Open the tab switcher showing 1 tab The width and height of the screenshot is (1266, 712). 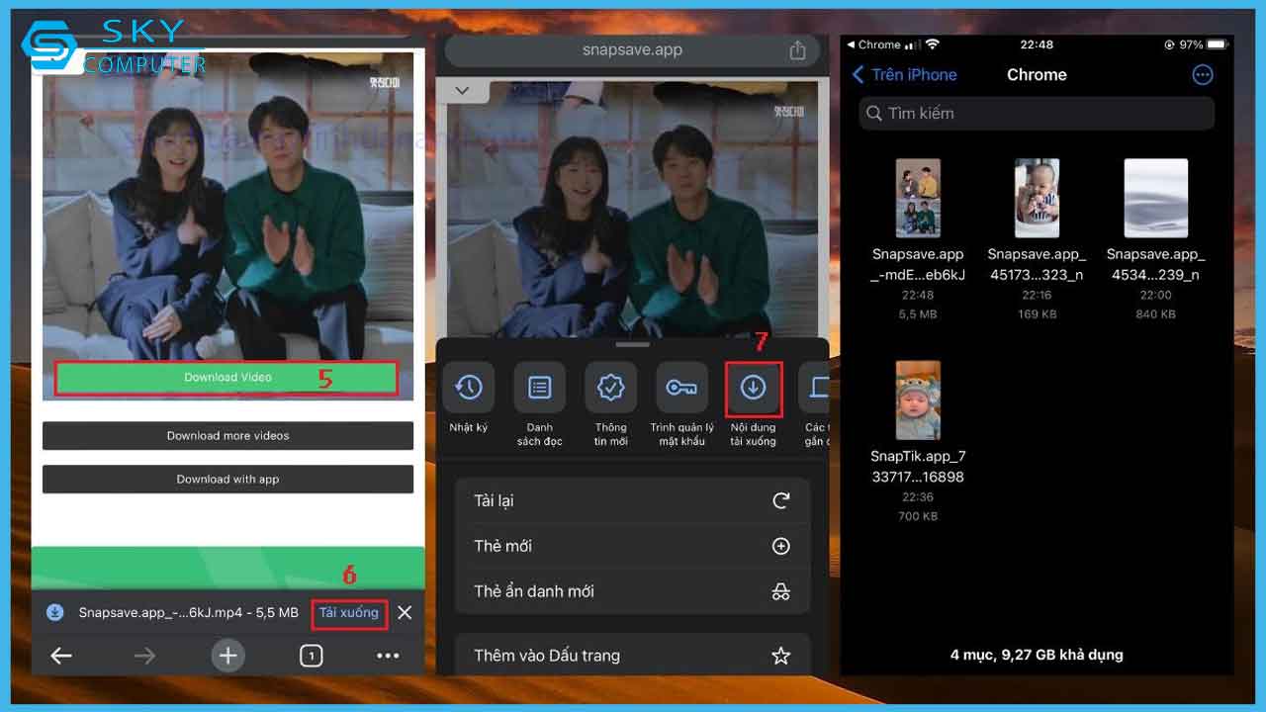coord(311,656)
